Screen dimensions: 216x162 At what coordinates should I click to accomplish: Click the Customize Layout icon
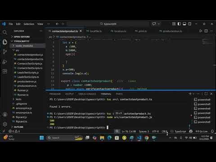174,24
